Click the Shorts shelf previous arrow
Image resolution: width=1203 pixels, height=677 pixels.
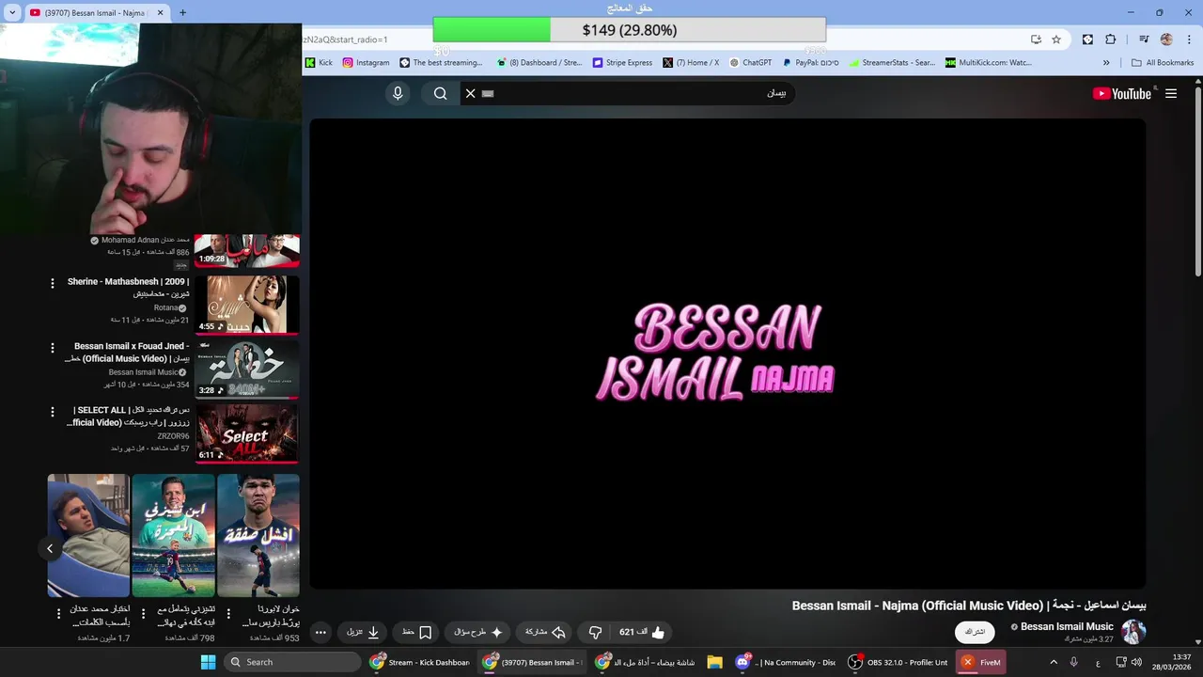(x=50, y=548)
